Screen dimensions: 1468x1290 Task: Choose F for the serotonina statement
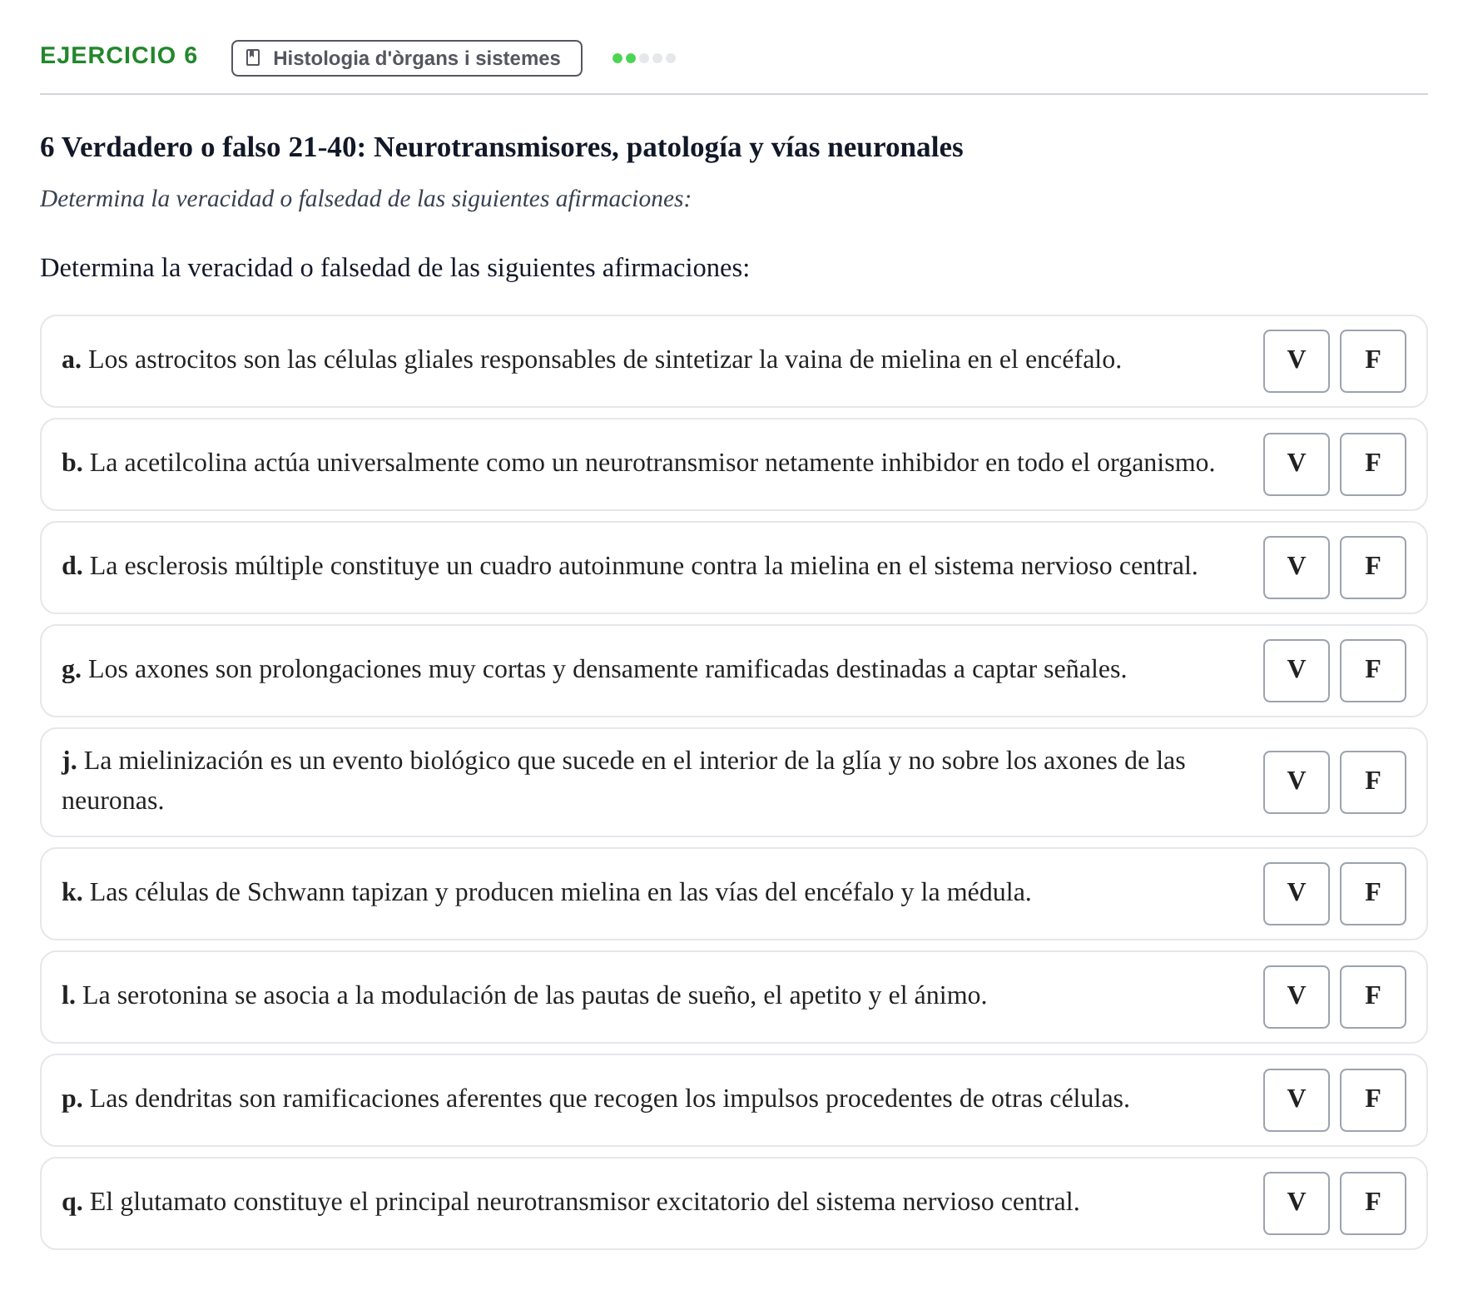pos(1372,996)
